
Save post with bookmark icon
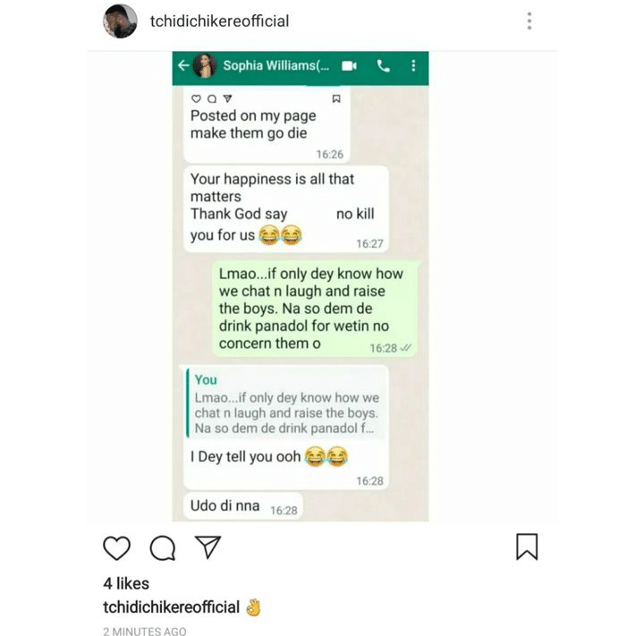click(527, 547)
